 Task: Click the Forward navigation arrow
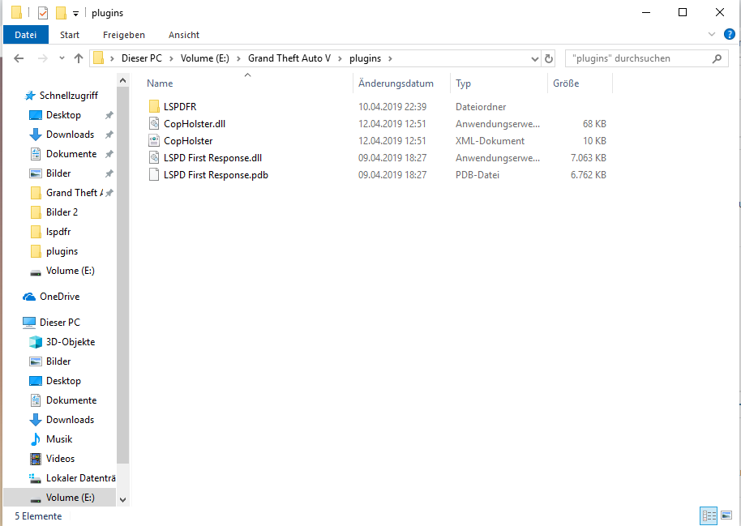42,58
